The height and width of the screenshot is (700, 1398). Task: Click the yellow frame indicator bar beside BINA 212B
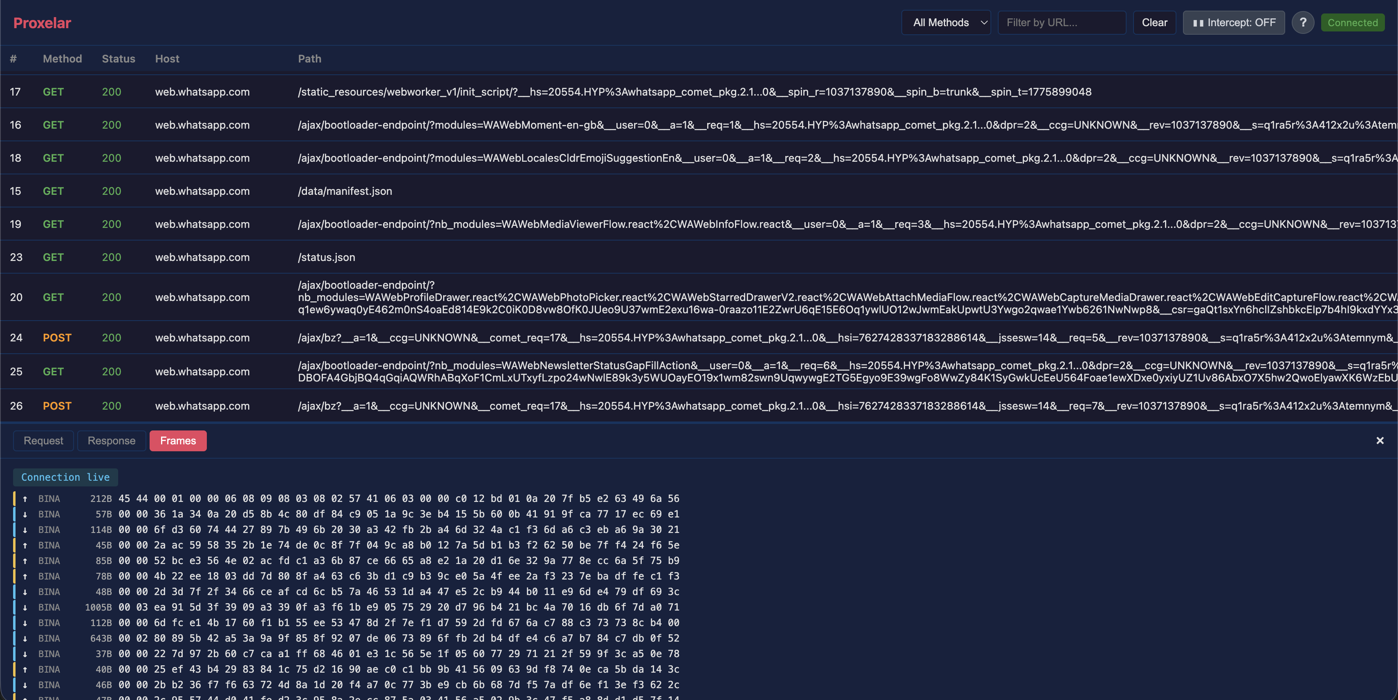click(15, 498)
